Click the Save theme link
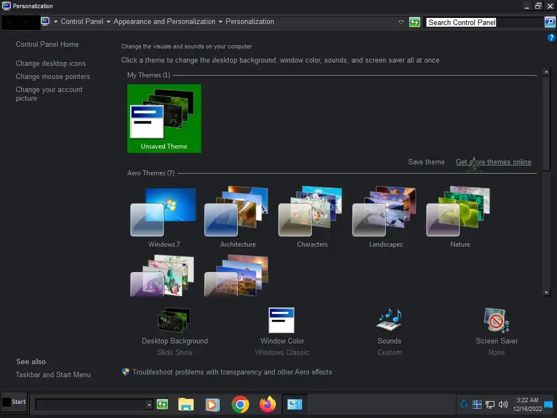This screenshot has width=557, height=418. click(x=426, y=162)
